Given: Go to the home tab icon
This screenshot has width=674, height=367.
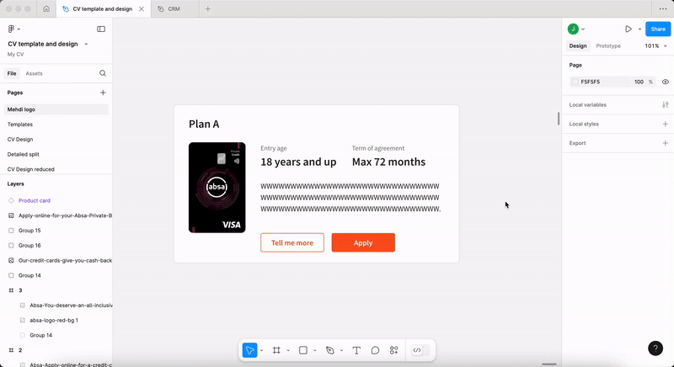Looking at the screenshot, I should [x=46, y=8].
